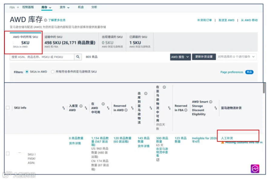Image resolution: width=271 pixels, height=180 pixels.
Task: Show info for 出库到亚马逊物流 column
Action: pyautogui.click(x=146, y=93)
